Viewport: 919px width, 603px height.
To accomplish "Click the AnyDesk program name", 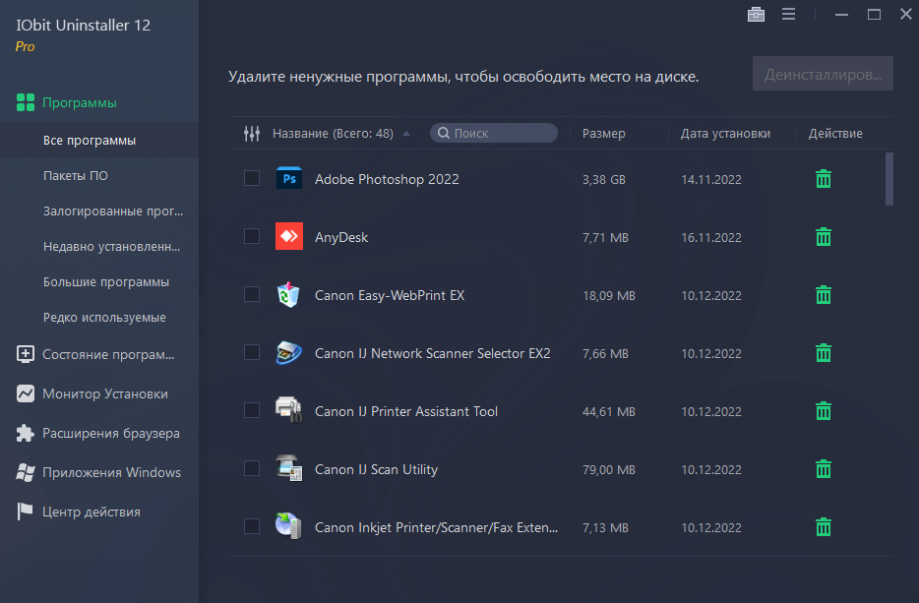I will (x=341, y=237).
